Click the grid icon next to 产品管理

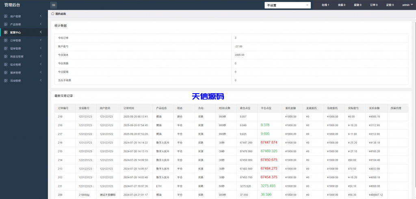click(5, 24)
